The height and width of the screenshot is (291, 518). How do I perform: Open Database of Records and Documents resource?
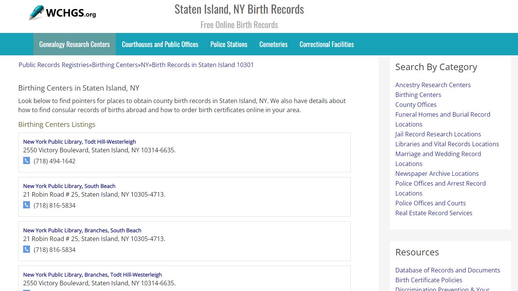pyautogui.click(x=448, y=270)
